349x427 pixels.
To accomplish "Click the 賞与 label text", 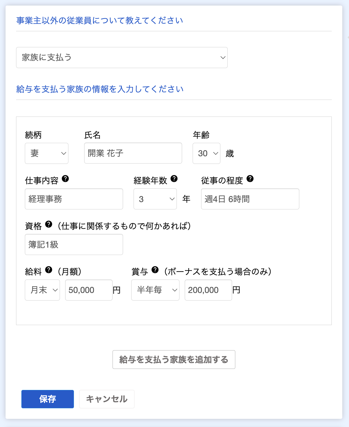I will 140,272.
